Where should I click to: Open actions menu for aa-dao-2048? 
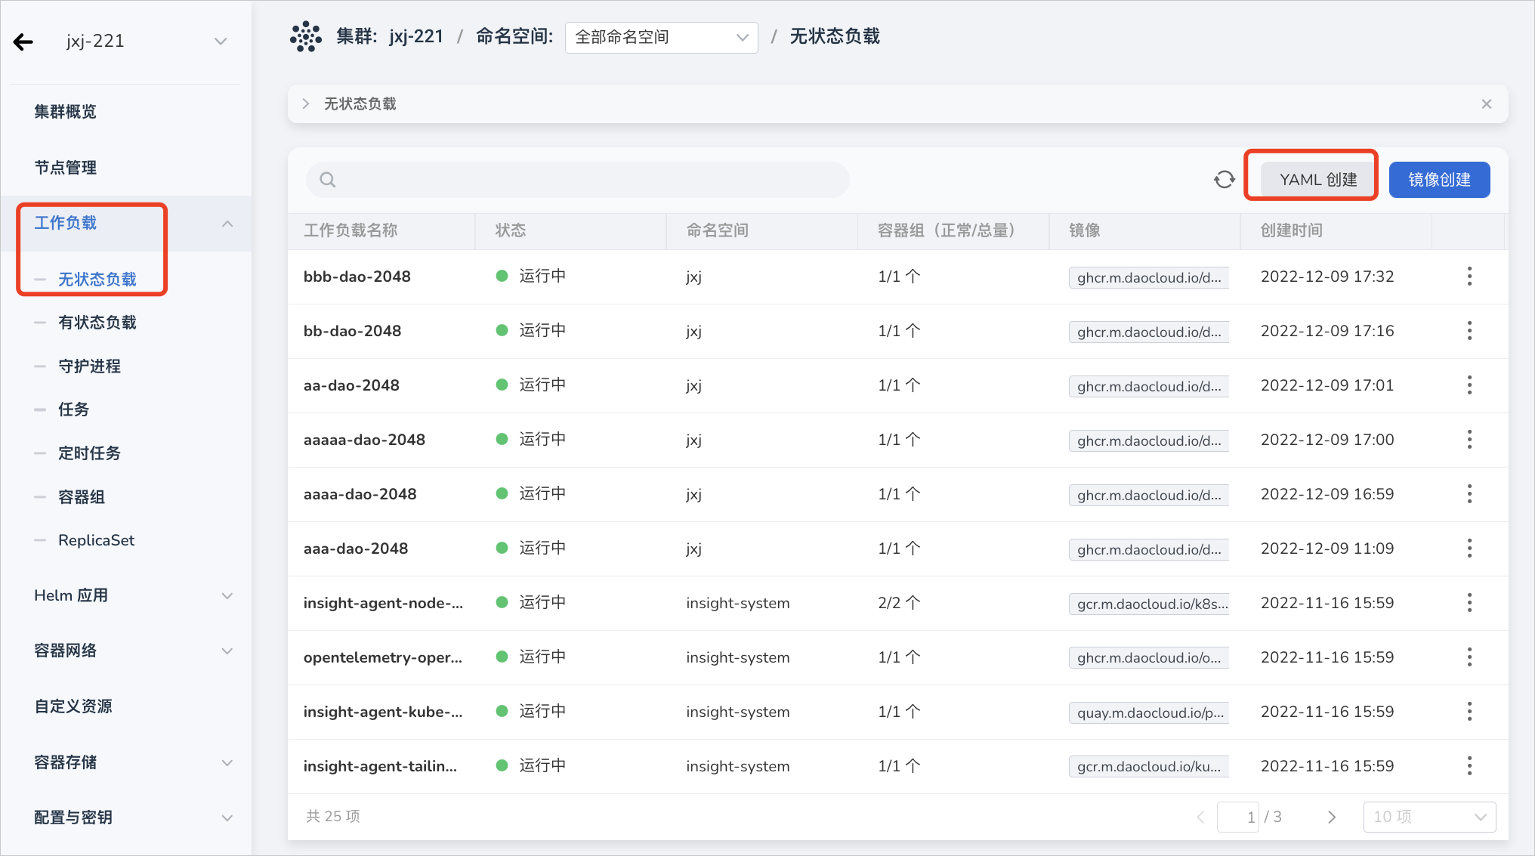tap(1469, 385)
